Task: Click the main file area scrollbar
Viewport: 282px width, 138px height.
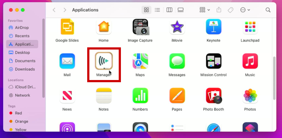Action: 274,78
